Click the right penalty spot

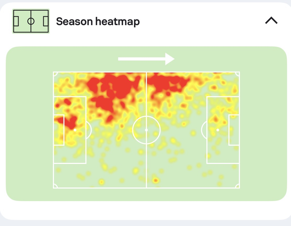coord(218,130)
